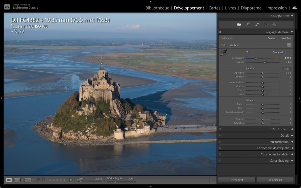Open the profile browser grid icon
The height and width of the screenshot is (188, 301).
[x=289, y=45]
